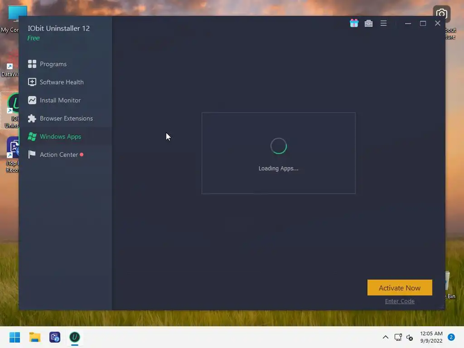
Task: Click the muted volume tray icon
Action: [410, 337]
